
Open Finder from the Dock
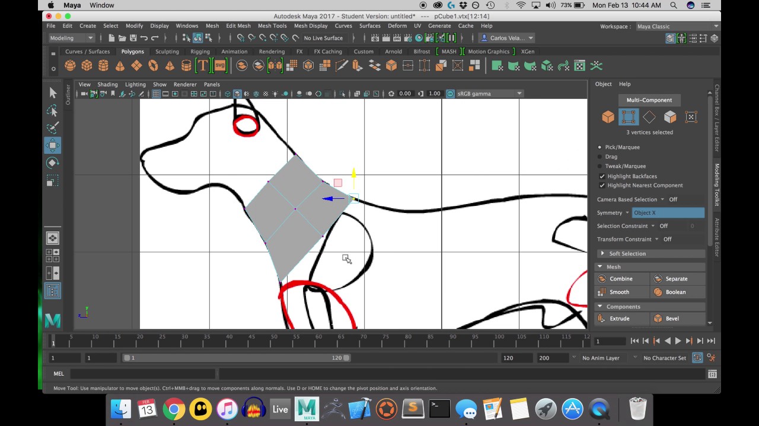(x=120, y=409)
